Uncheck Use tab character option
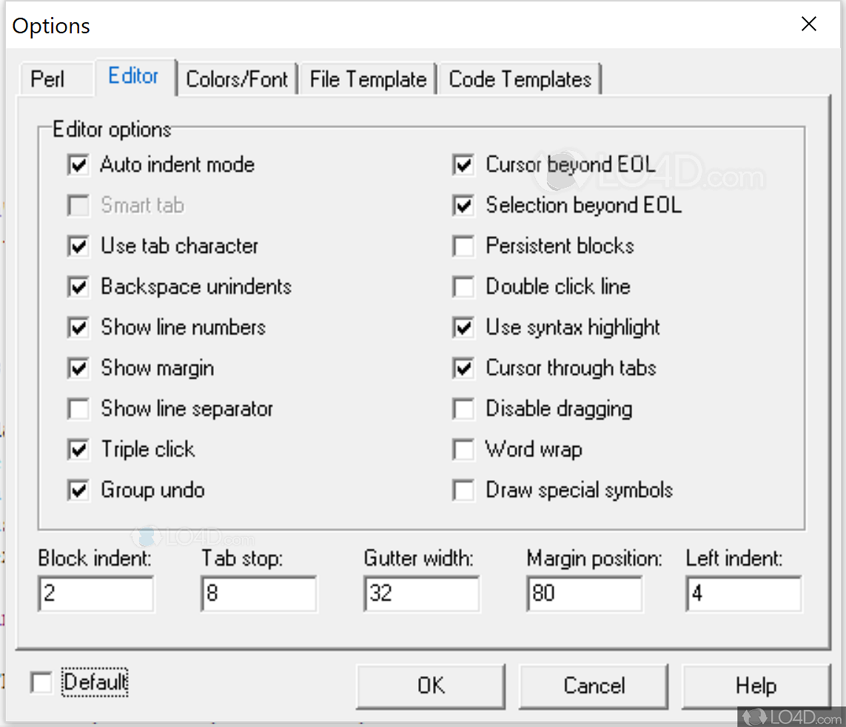 [78, 246]
